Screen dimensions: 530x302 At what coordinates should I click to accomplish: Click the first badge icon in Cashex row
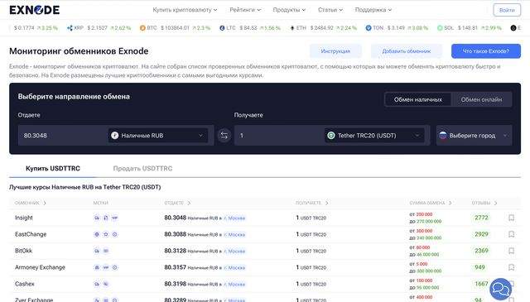tap(97, 284)
